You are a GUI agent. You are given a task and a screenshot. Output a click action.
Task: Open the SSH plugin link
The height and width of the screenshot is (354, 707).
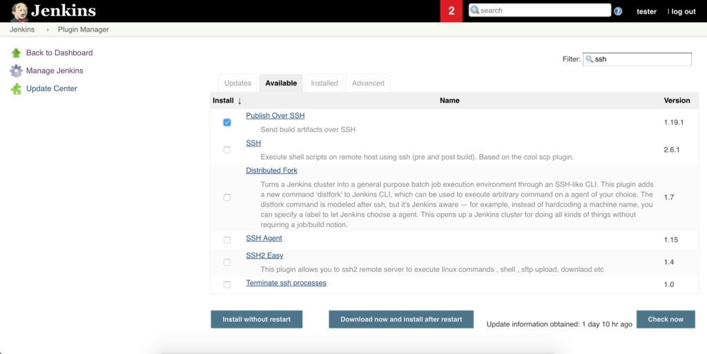(x=253, y=144)
